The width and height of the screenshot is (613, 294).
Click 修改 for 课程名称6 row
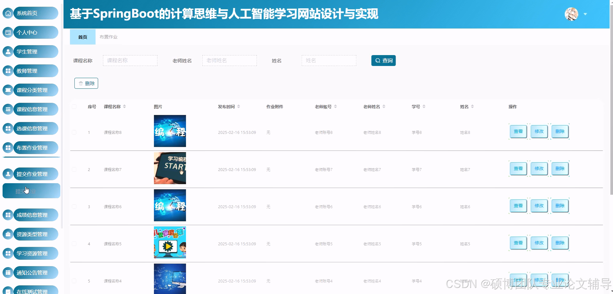[x=539, y=206]
